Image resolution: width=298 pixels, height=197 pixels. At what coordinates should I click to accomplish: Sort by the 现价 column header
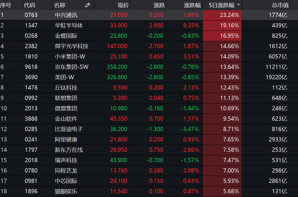[x=123, y=5]
